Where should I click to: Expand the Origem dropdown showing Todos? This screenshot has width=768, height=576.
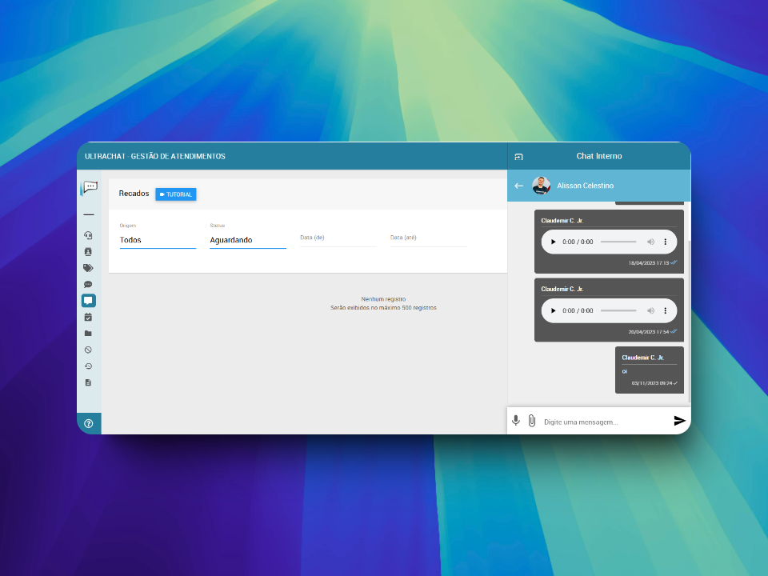[158, 239]
